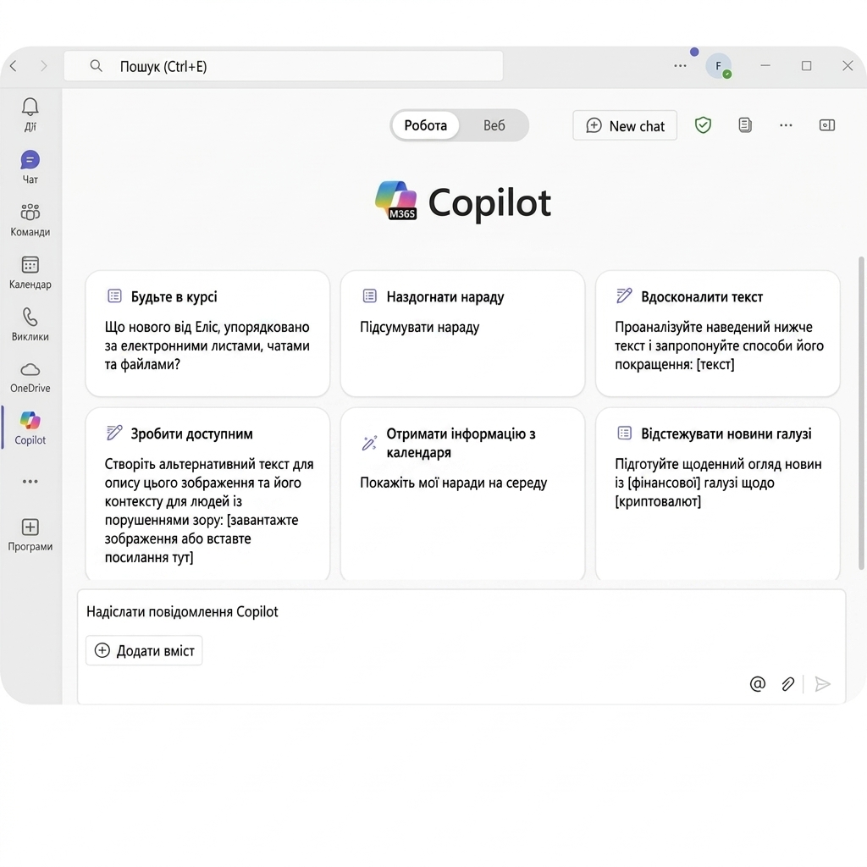The width and height of the screenshot is (867, 867).
Task: Send message with arrow icon
Action: [x=823, y=684]
